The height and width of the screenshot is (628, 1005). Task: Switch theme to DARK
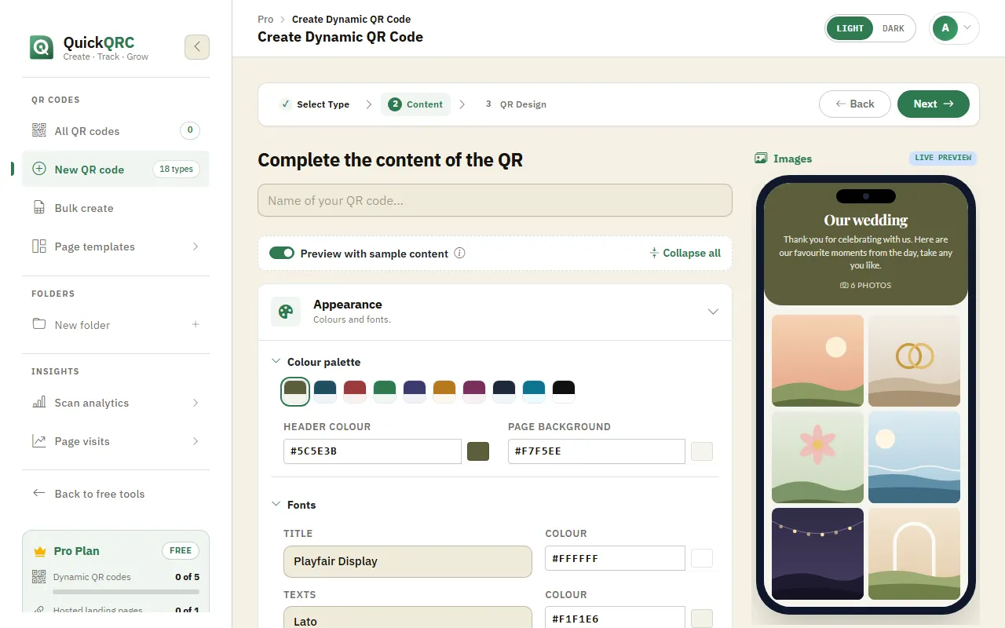pyautogui.click(x=894, y=28)
